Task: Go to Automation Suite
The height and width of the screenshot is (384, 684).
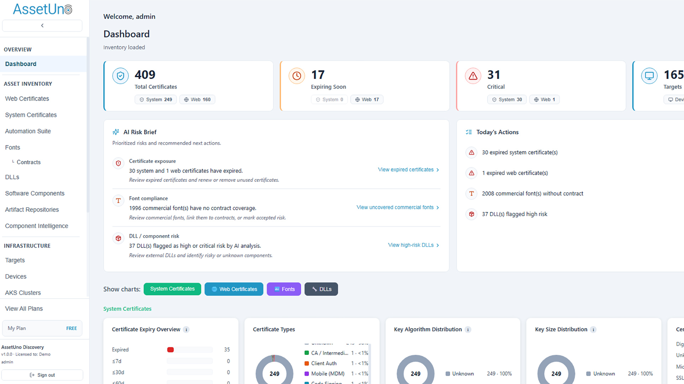Action: click(28, 131)
